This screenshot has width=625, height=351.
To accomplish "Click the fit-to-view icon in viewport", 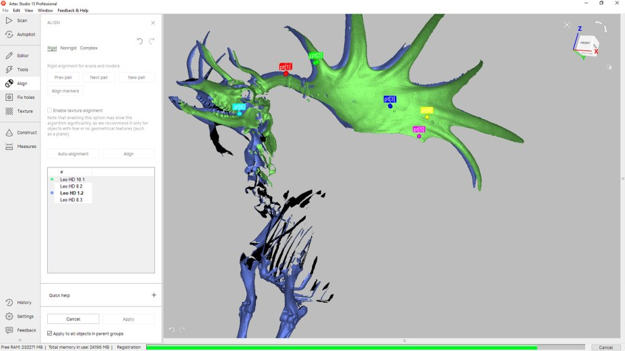I will (566, 25).
